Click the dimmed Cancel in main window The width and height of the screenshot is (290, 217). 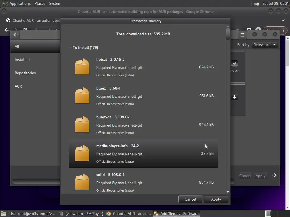coord(245,176)
